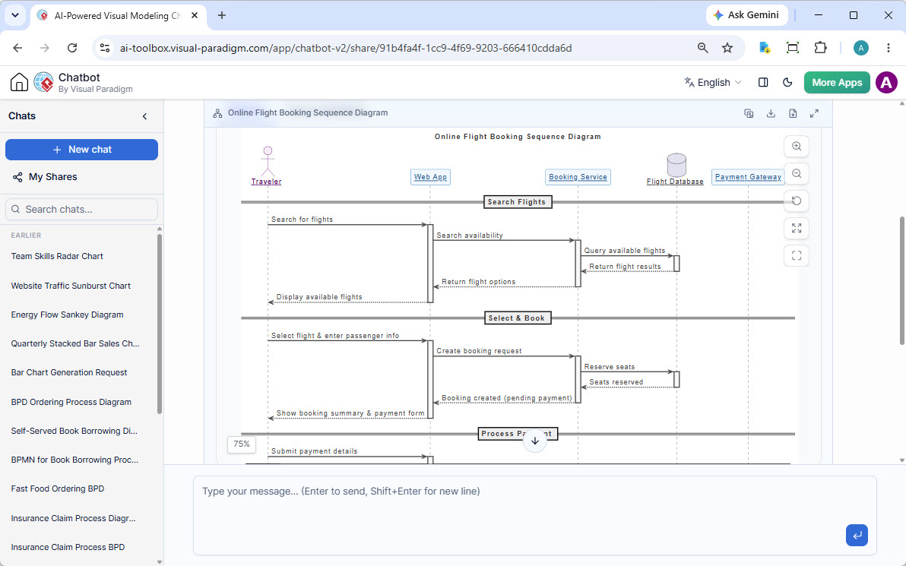906x566 pixels.
Task: Send message with blue enter button
Action: coord(857,535)
